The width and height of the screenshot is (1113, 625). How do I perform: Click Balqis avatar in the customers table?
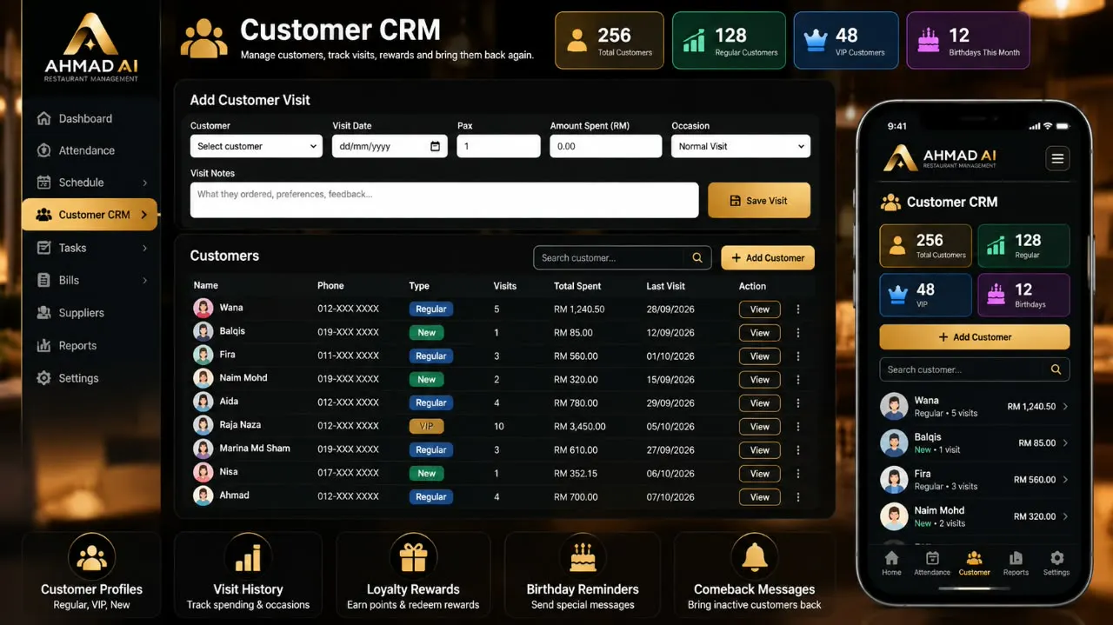click(x=203, y=331)
